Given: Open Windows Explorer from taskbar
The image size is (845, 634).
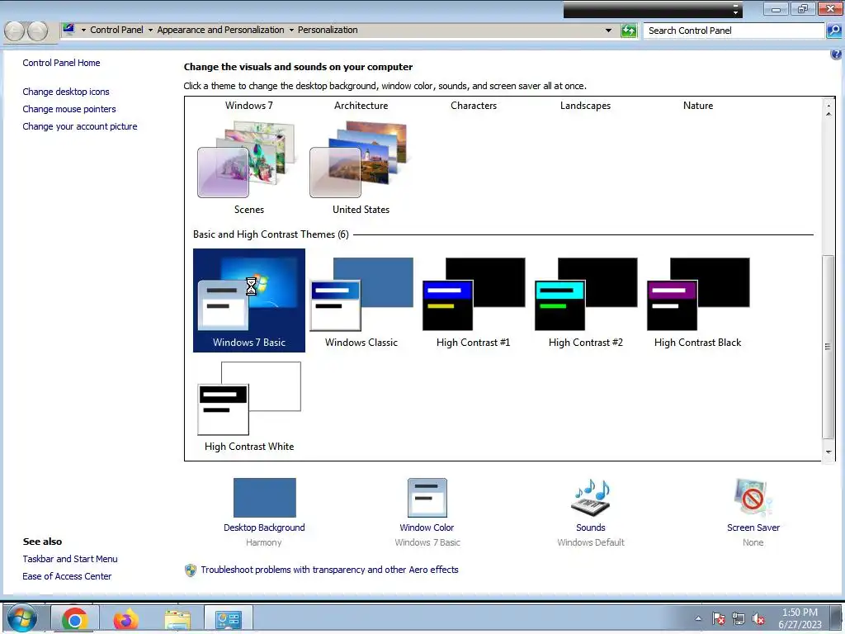Looking at the screenshot, I should (x=177, y=619).
